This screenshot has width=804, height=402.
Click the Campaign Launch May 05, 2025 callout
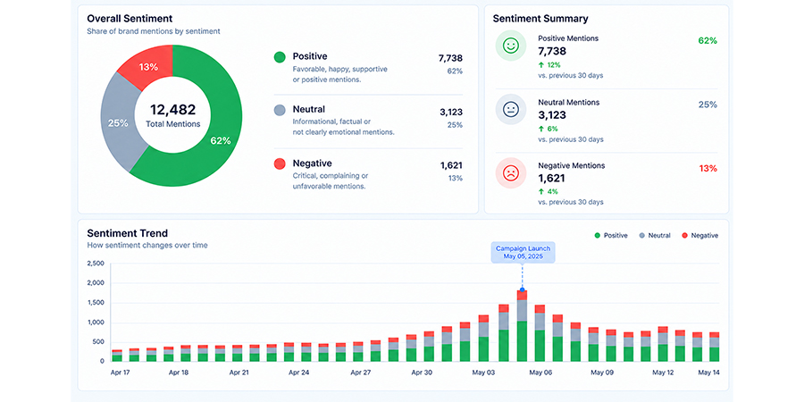click(523, 252)
